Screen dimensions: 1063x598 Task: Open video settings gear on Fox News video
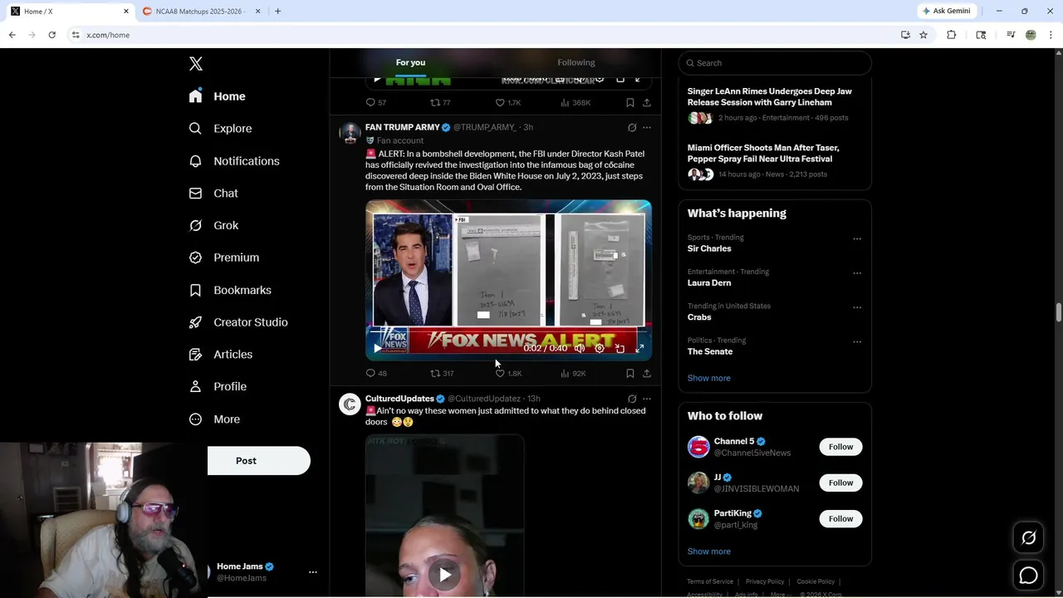(600, 349)
